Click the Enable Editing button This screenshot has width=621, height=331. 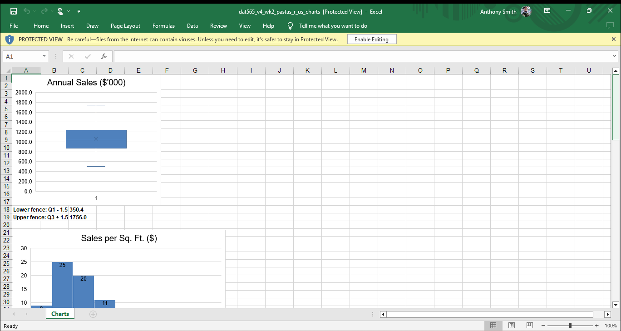pos(371,40)
